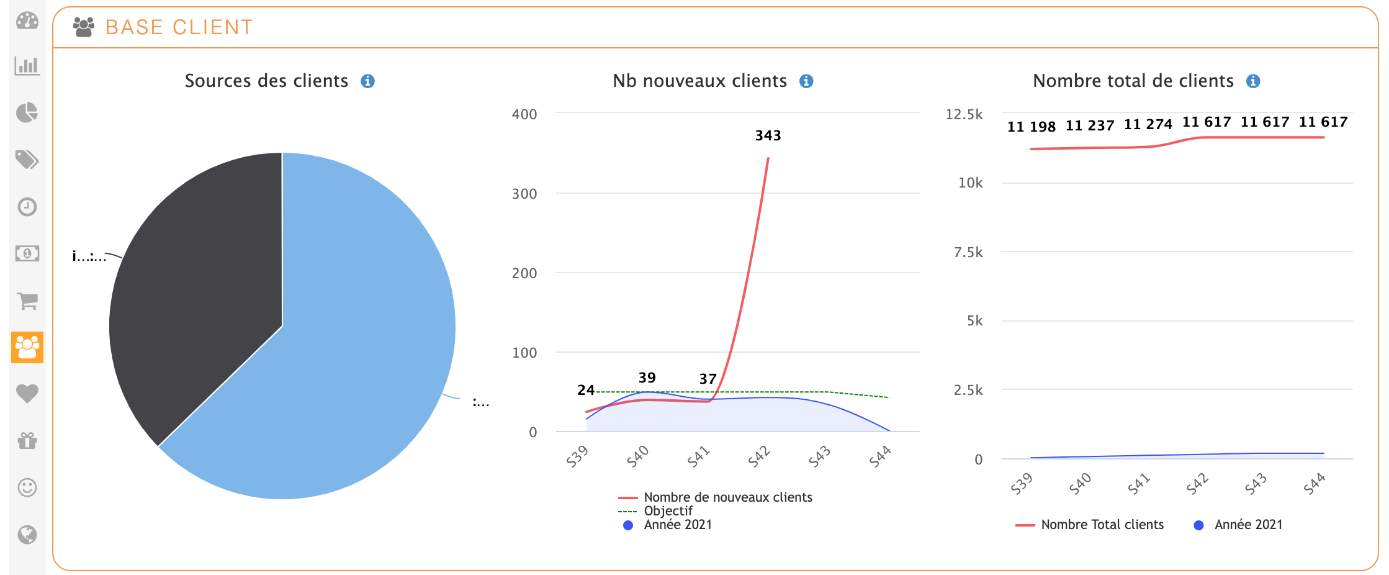
Task: Toggle Nombre de nouveaux clients legend series
Action: pos(727,497)
